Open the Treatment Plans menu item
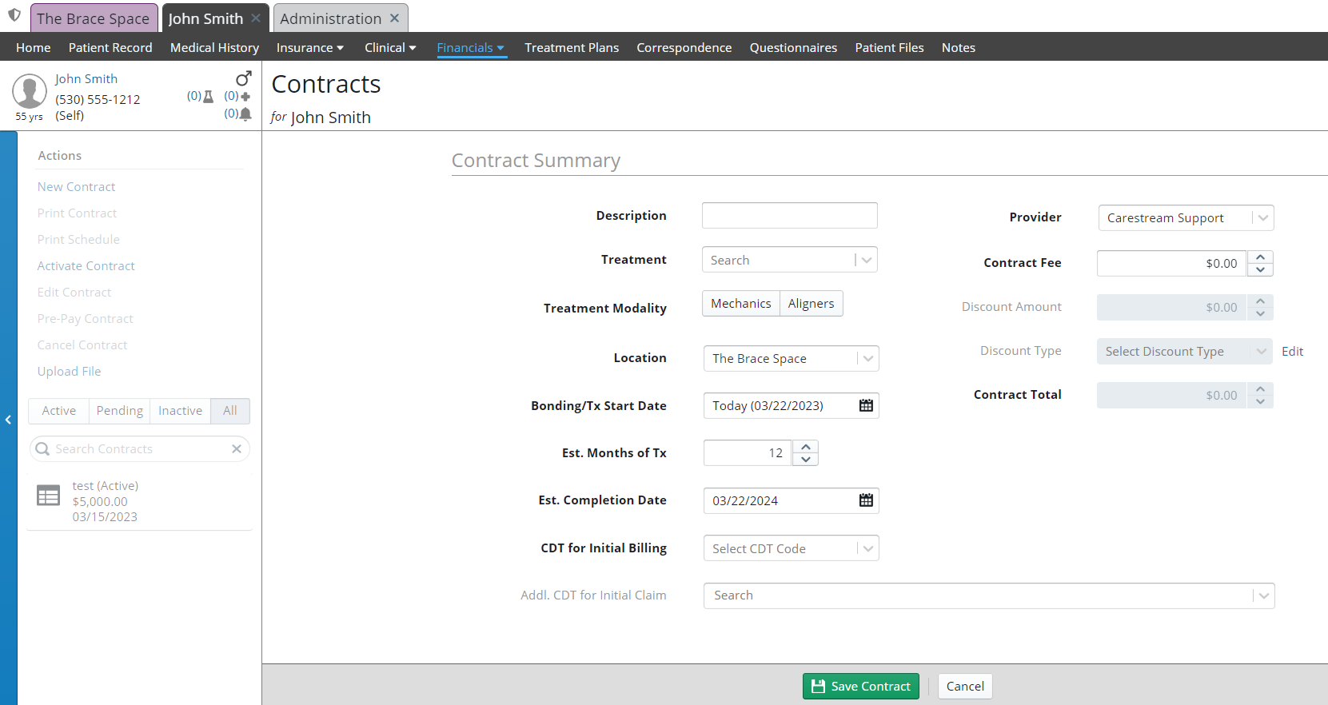The height and width of the screenshot is (705, 1328). pos(571,48)
